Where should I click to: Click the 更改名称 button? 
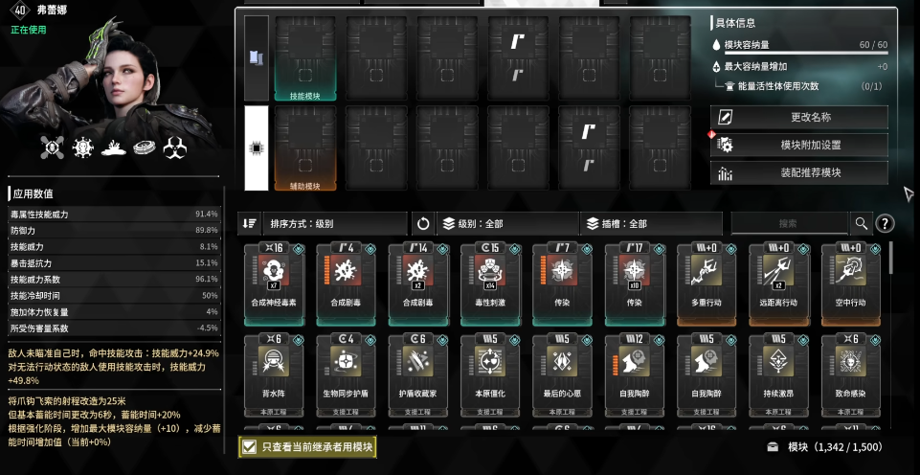point(799,118)
